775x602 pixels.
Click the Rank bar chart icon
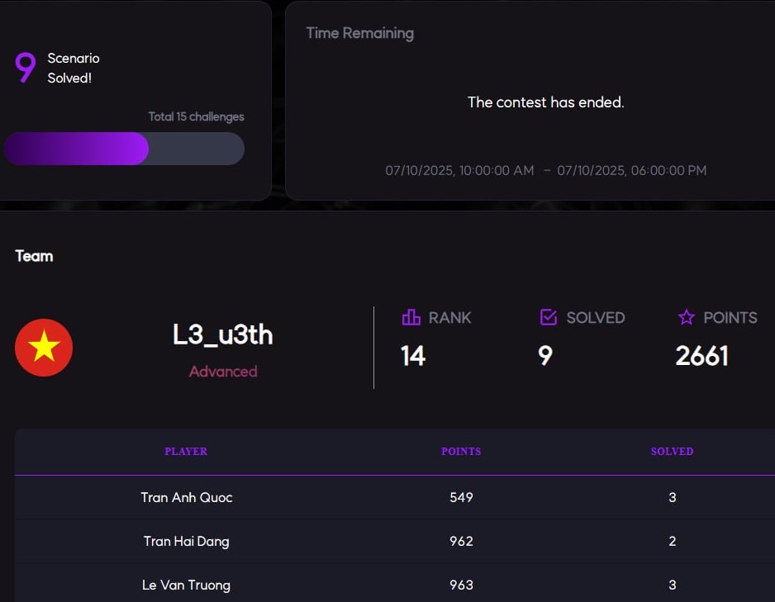pyautogui.click(x=411, y=317)
